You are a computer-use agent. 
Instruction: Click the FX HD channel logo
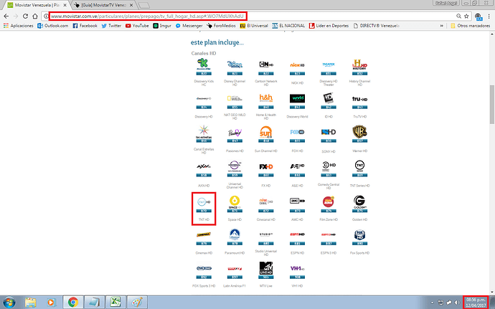pos(266,166)
